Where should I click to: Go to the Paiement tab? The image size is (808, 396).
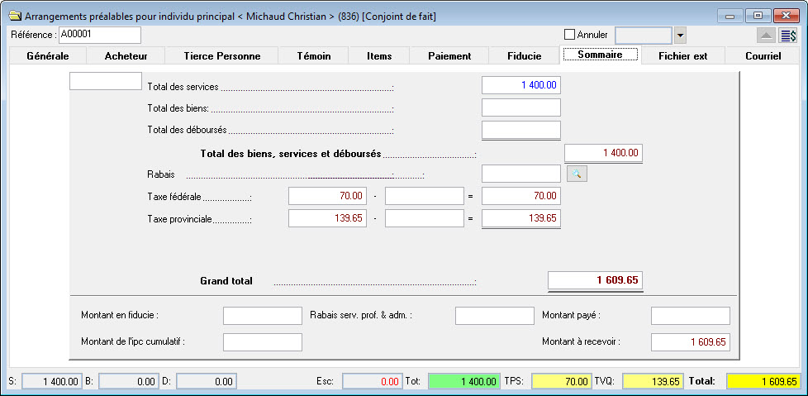[x=449, y=56]
